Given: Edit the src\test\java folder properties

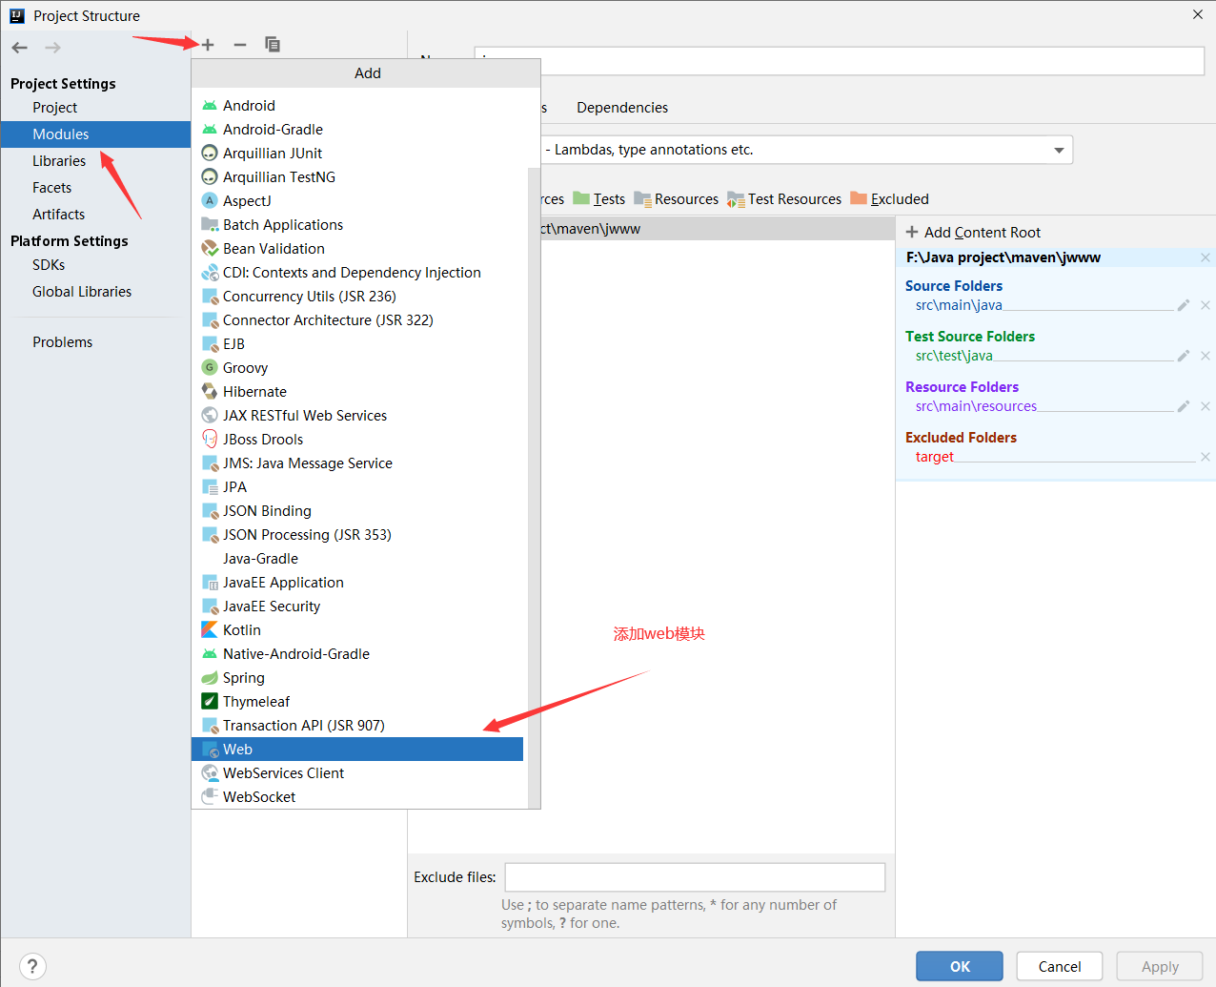Looking at the screenshot, I should tap(1184, 356).
